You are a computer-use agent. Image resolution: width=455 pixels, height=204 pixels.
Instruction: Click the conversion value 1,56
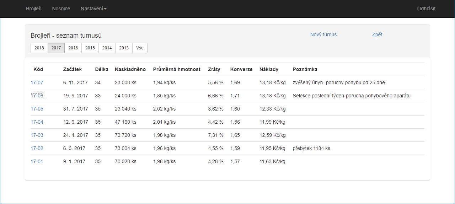click(235, 122)
